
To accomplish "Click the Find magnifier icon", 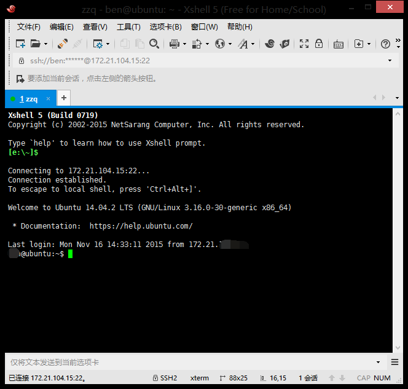I will point(154,44).
